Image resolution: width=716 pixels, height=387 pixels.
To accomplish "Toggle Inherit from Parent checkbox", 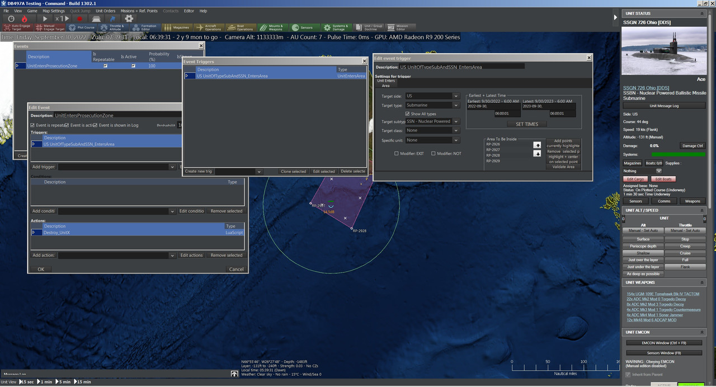I will click(x=628, y=374).
